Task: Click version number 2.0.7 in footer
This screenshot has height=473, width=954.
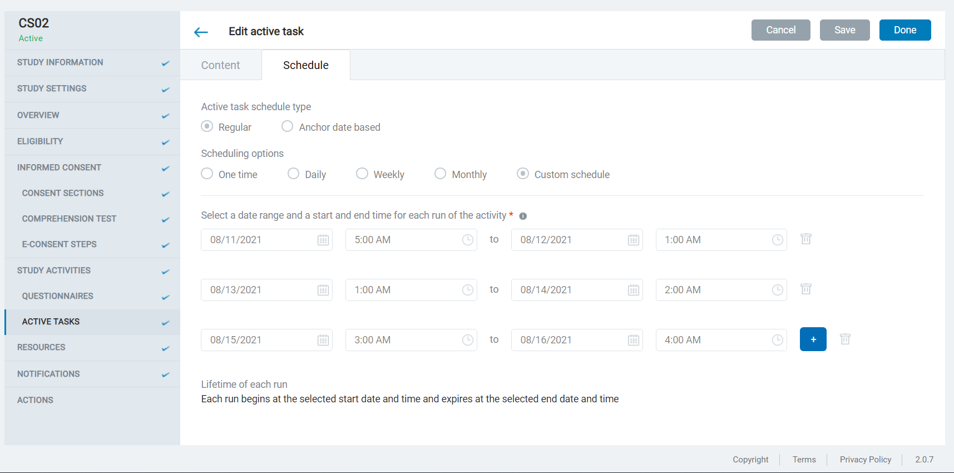Action: click(x=924, y=460)
